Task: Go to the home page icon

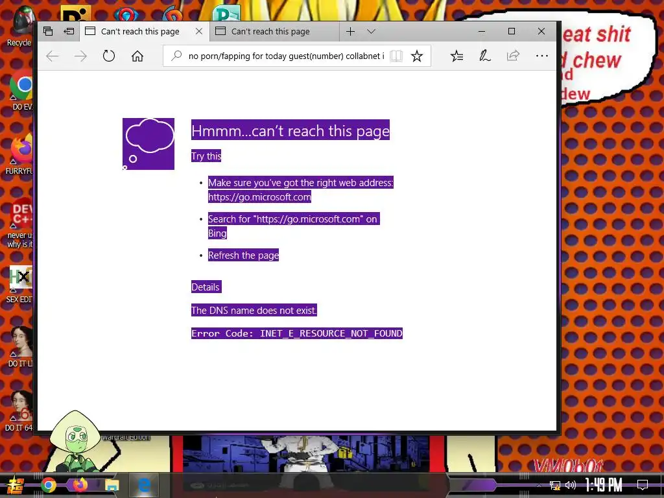Action: coord(137,56)
